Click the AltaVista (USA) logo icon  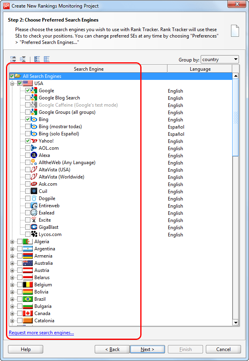click(x=34, y=169)
